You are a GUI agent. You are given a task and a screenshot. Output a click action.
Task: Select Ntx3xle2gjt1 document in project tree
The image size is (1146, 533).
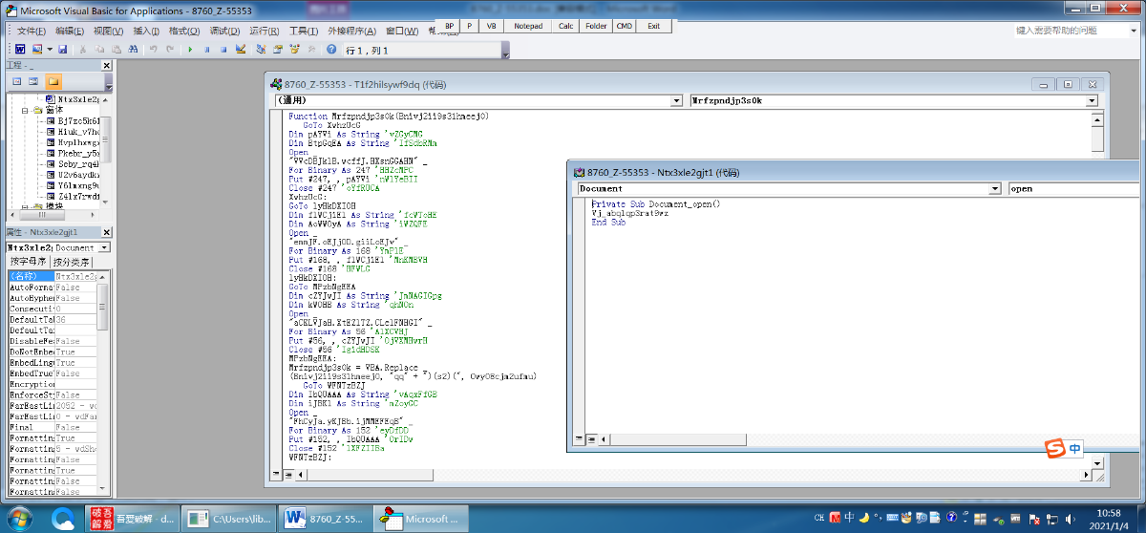coord(73,98)
